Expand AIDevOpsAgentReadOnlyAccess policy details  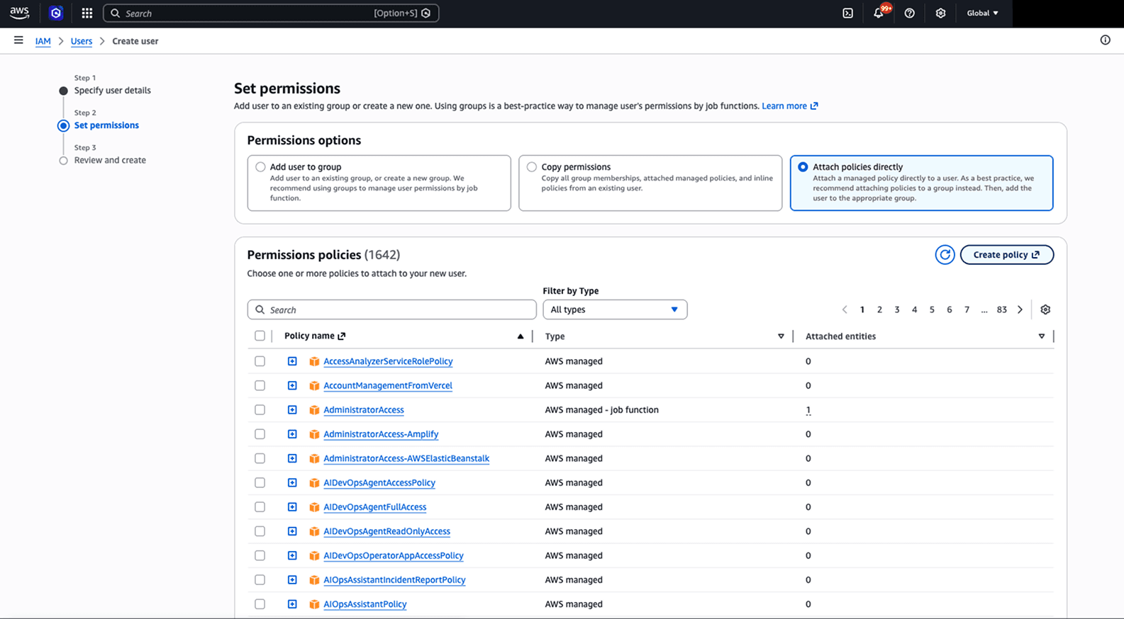point(292,531)
